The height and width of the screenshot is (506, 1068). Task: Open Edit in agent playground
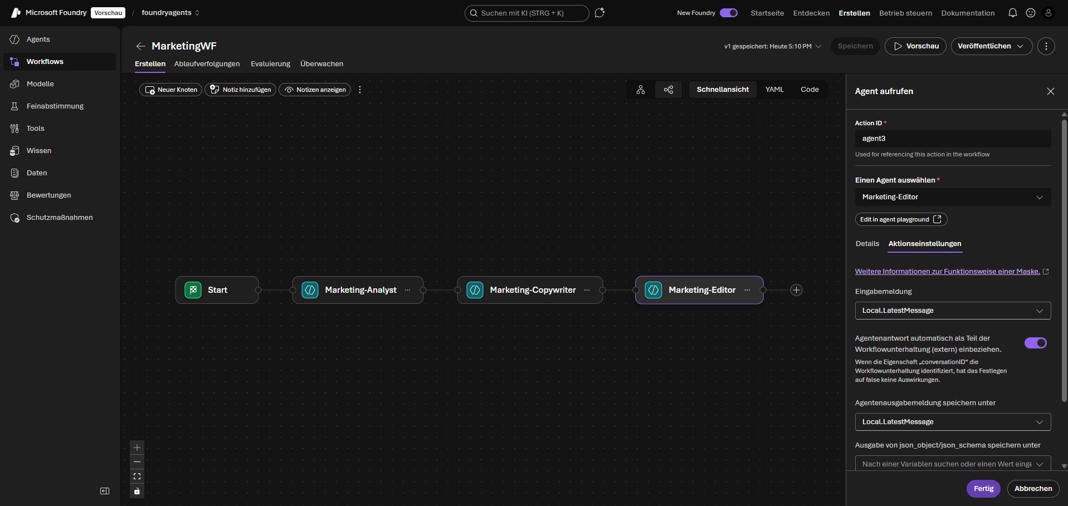pos(900,219)
